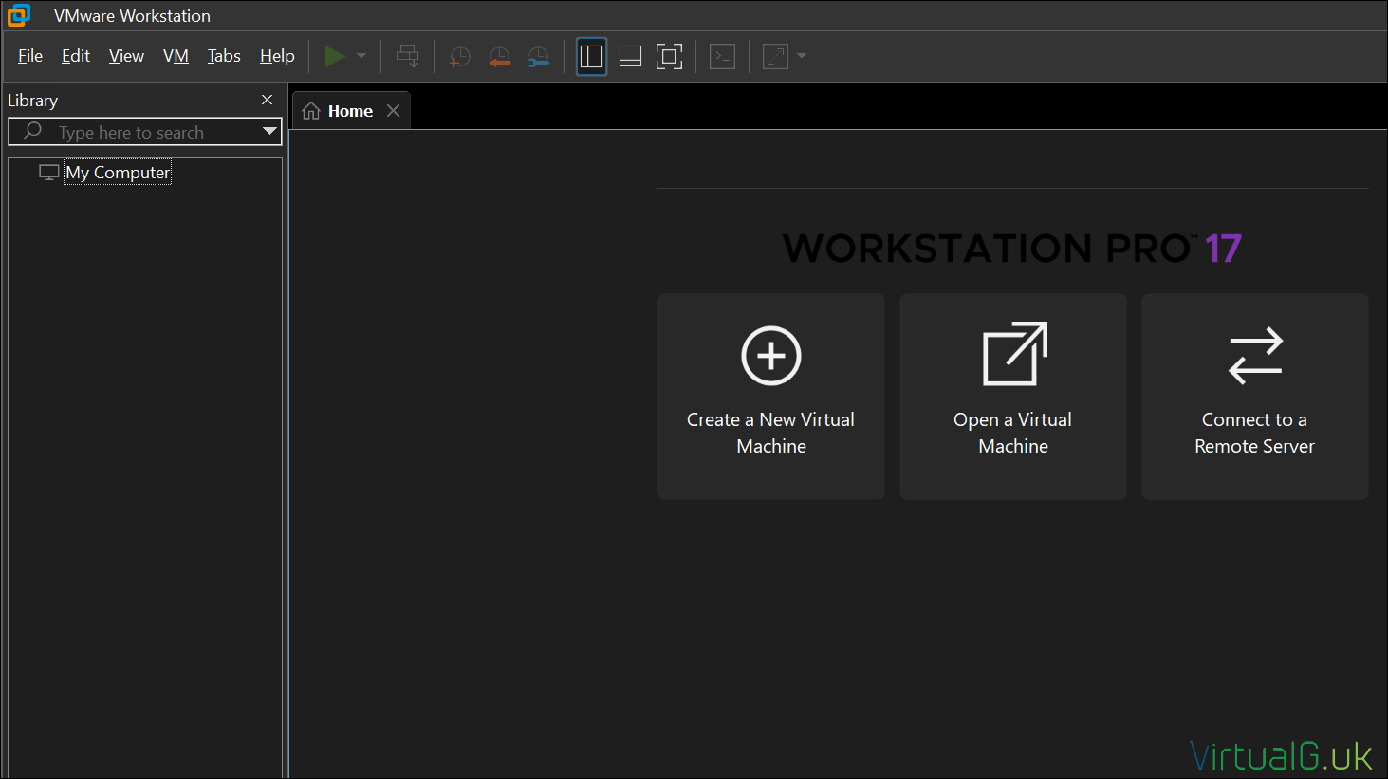Power on the virtual machine
The width and height of the screenshot is (1388, 779).
[x=335, y=56]
